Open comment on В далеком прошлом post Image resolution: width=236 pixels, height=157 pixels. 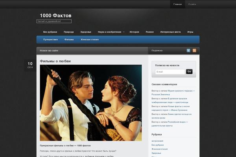click(170, 100)
